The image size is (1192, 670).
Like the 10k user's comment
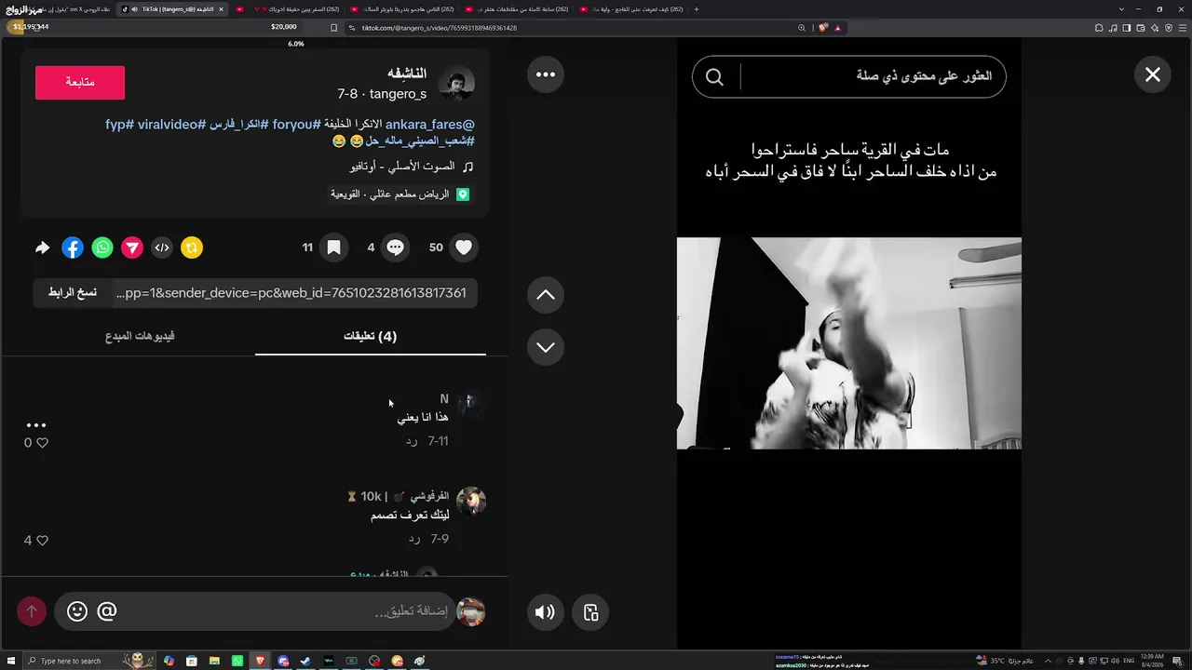[x=41, y=541]
